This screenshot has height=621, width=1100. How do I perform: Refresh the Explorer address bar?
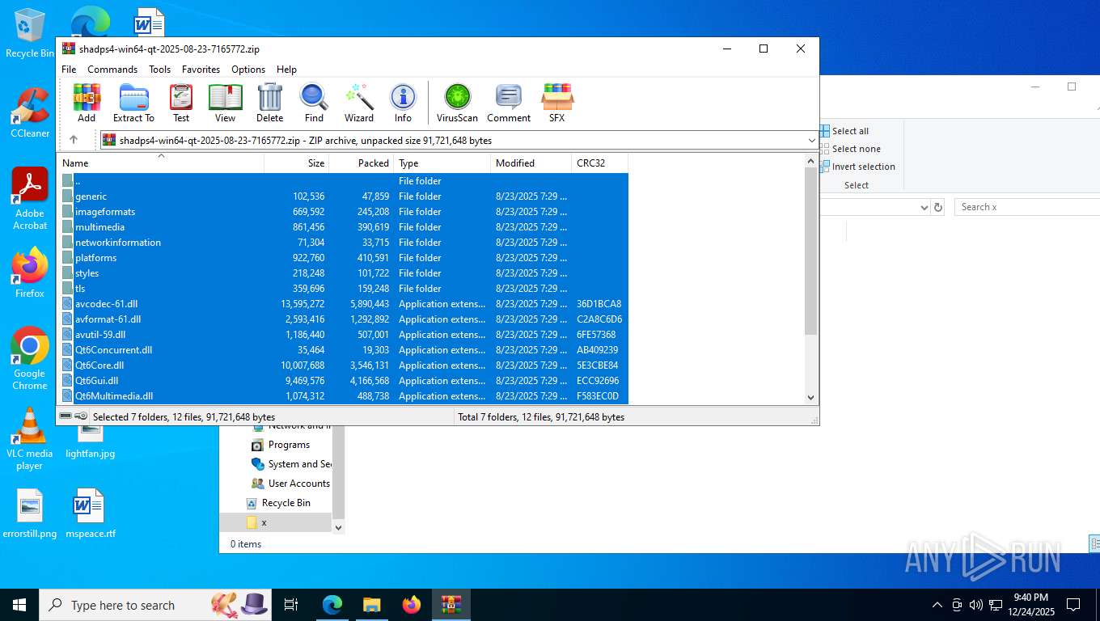[x=938, y=207]
